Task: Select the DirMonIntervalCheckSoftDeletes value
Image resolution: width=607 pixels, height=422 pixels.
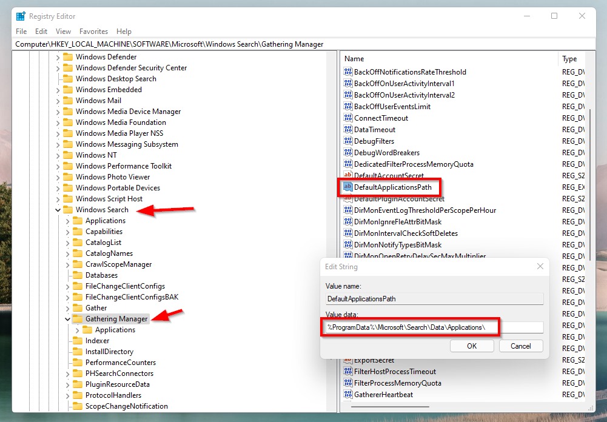Action: pyautogui.click(x=406, y=233)
